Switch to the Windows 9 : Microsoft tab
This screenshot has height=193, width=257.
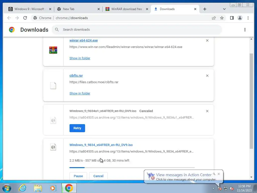30,9
